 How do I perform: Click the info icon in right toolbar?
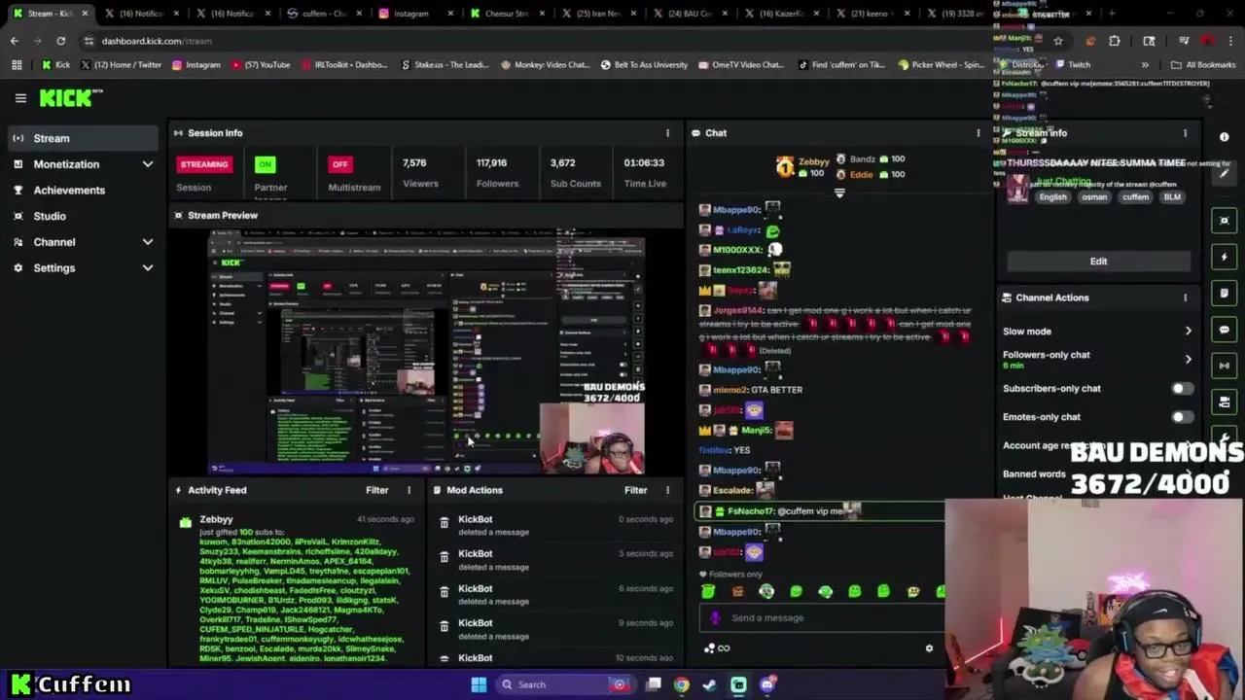[x=1225, y=137]
